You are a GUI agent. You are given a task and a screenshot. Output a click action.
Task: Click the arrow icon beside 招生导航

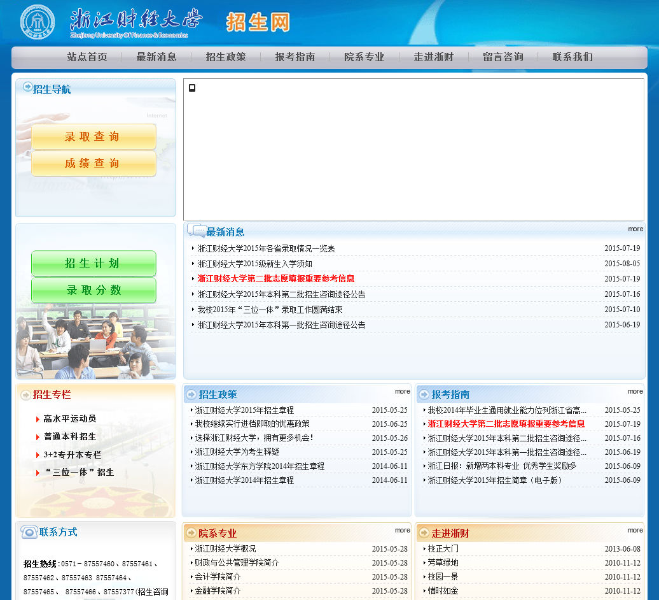pos(27,87)
